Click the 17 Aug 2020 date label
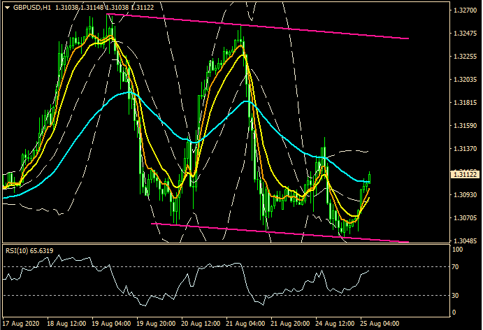Viewport: 483px width, 330px height. point(21,324)
